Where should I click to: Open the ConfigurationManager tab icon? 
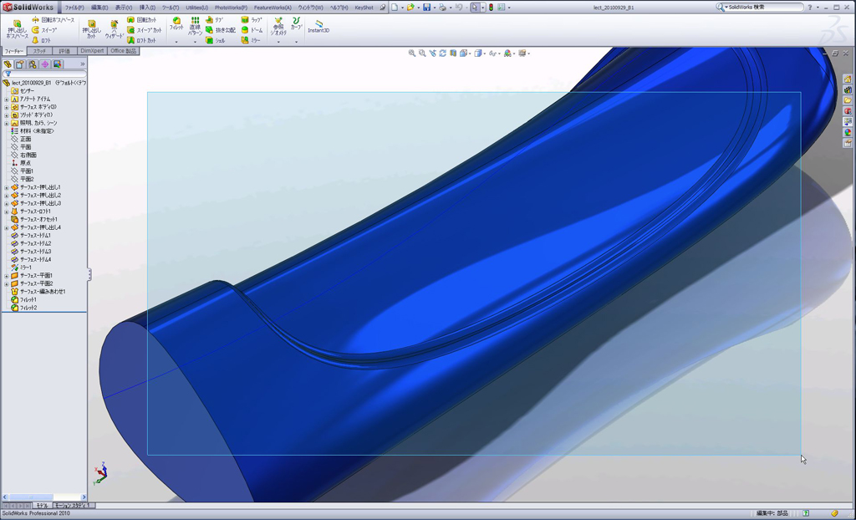[33, 64]
